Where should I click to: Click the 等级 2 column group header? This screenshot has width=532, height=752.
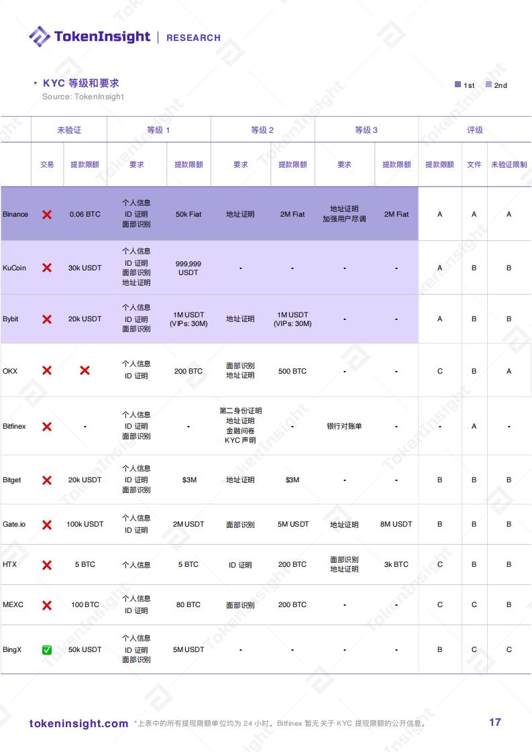262,130
